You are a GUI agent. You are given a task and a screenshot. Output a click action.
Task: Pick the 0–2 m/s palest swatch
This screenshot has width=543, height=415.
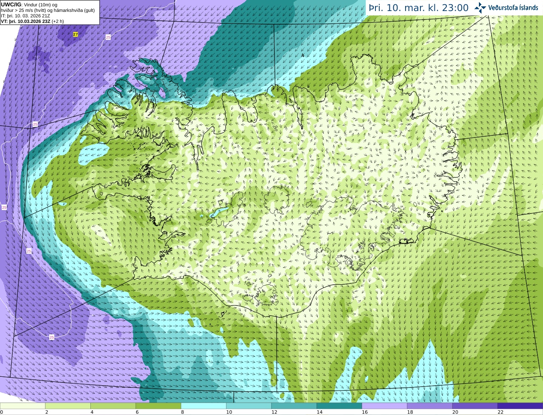pos(22,406)
